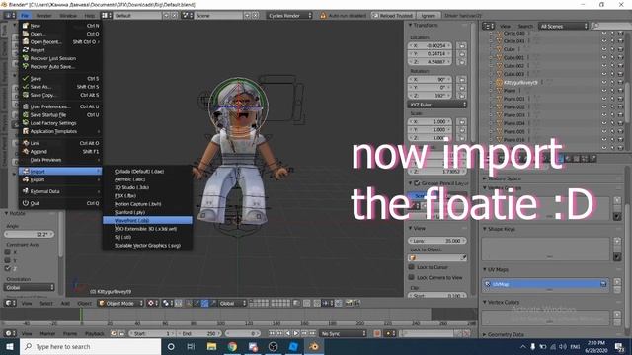
Task: Click the lock icon next to Rotation Z
Action: (x=461, y=96)
